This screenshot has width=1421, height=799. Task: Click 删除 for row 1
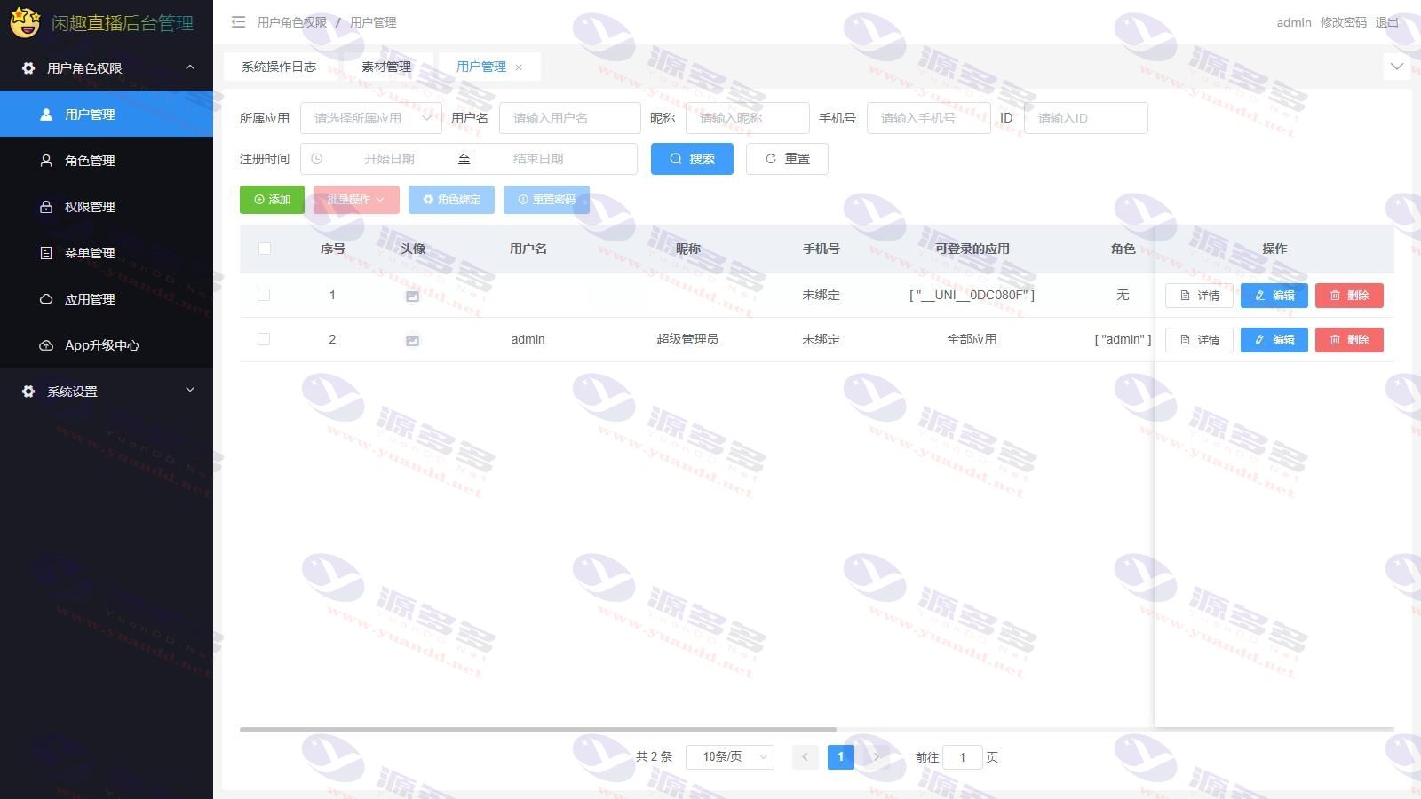[1349, 296]
